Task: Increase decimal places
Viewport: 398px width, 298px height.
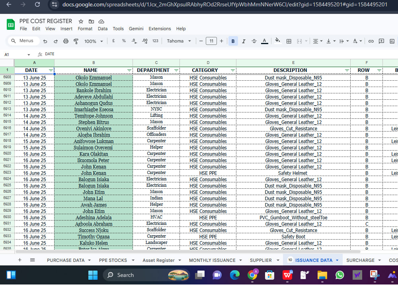Action: [145, 41]
